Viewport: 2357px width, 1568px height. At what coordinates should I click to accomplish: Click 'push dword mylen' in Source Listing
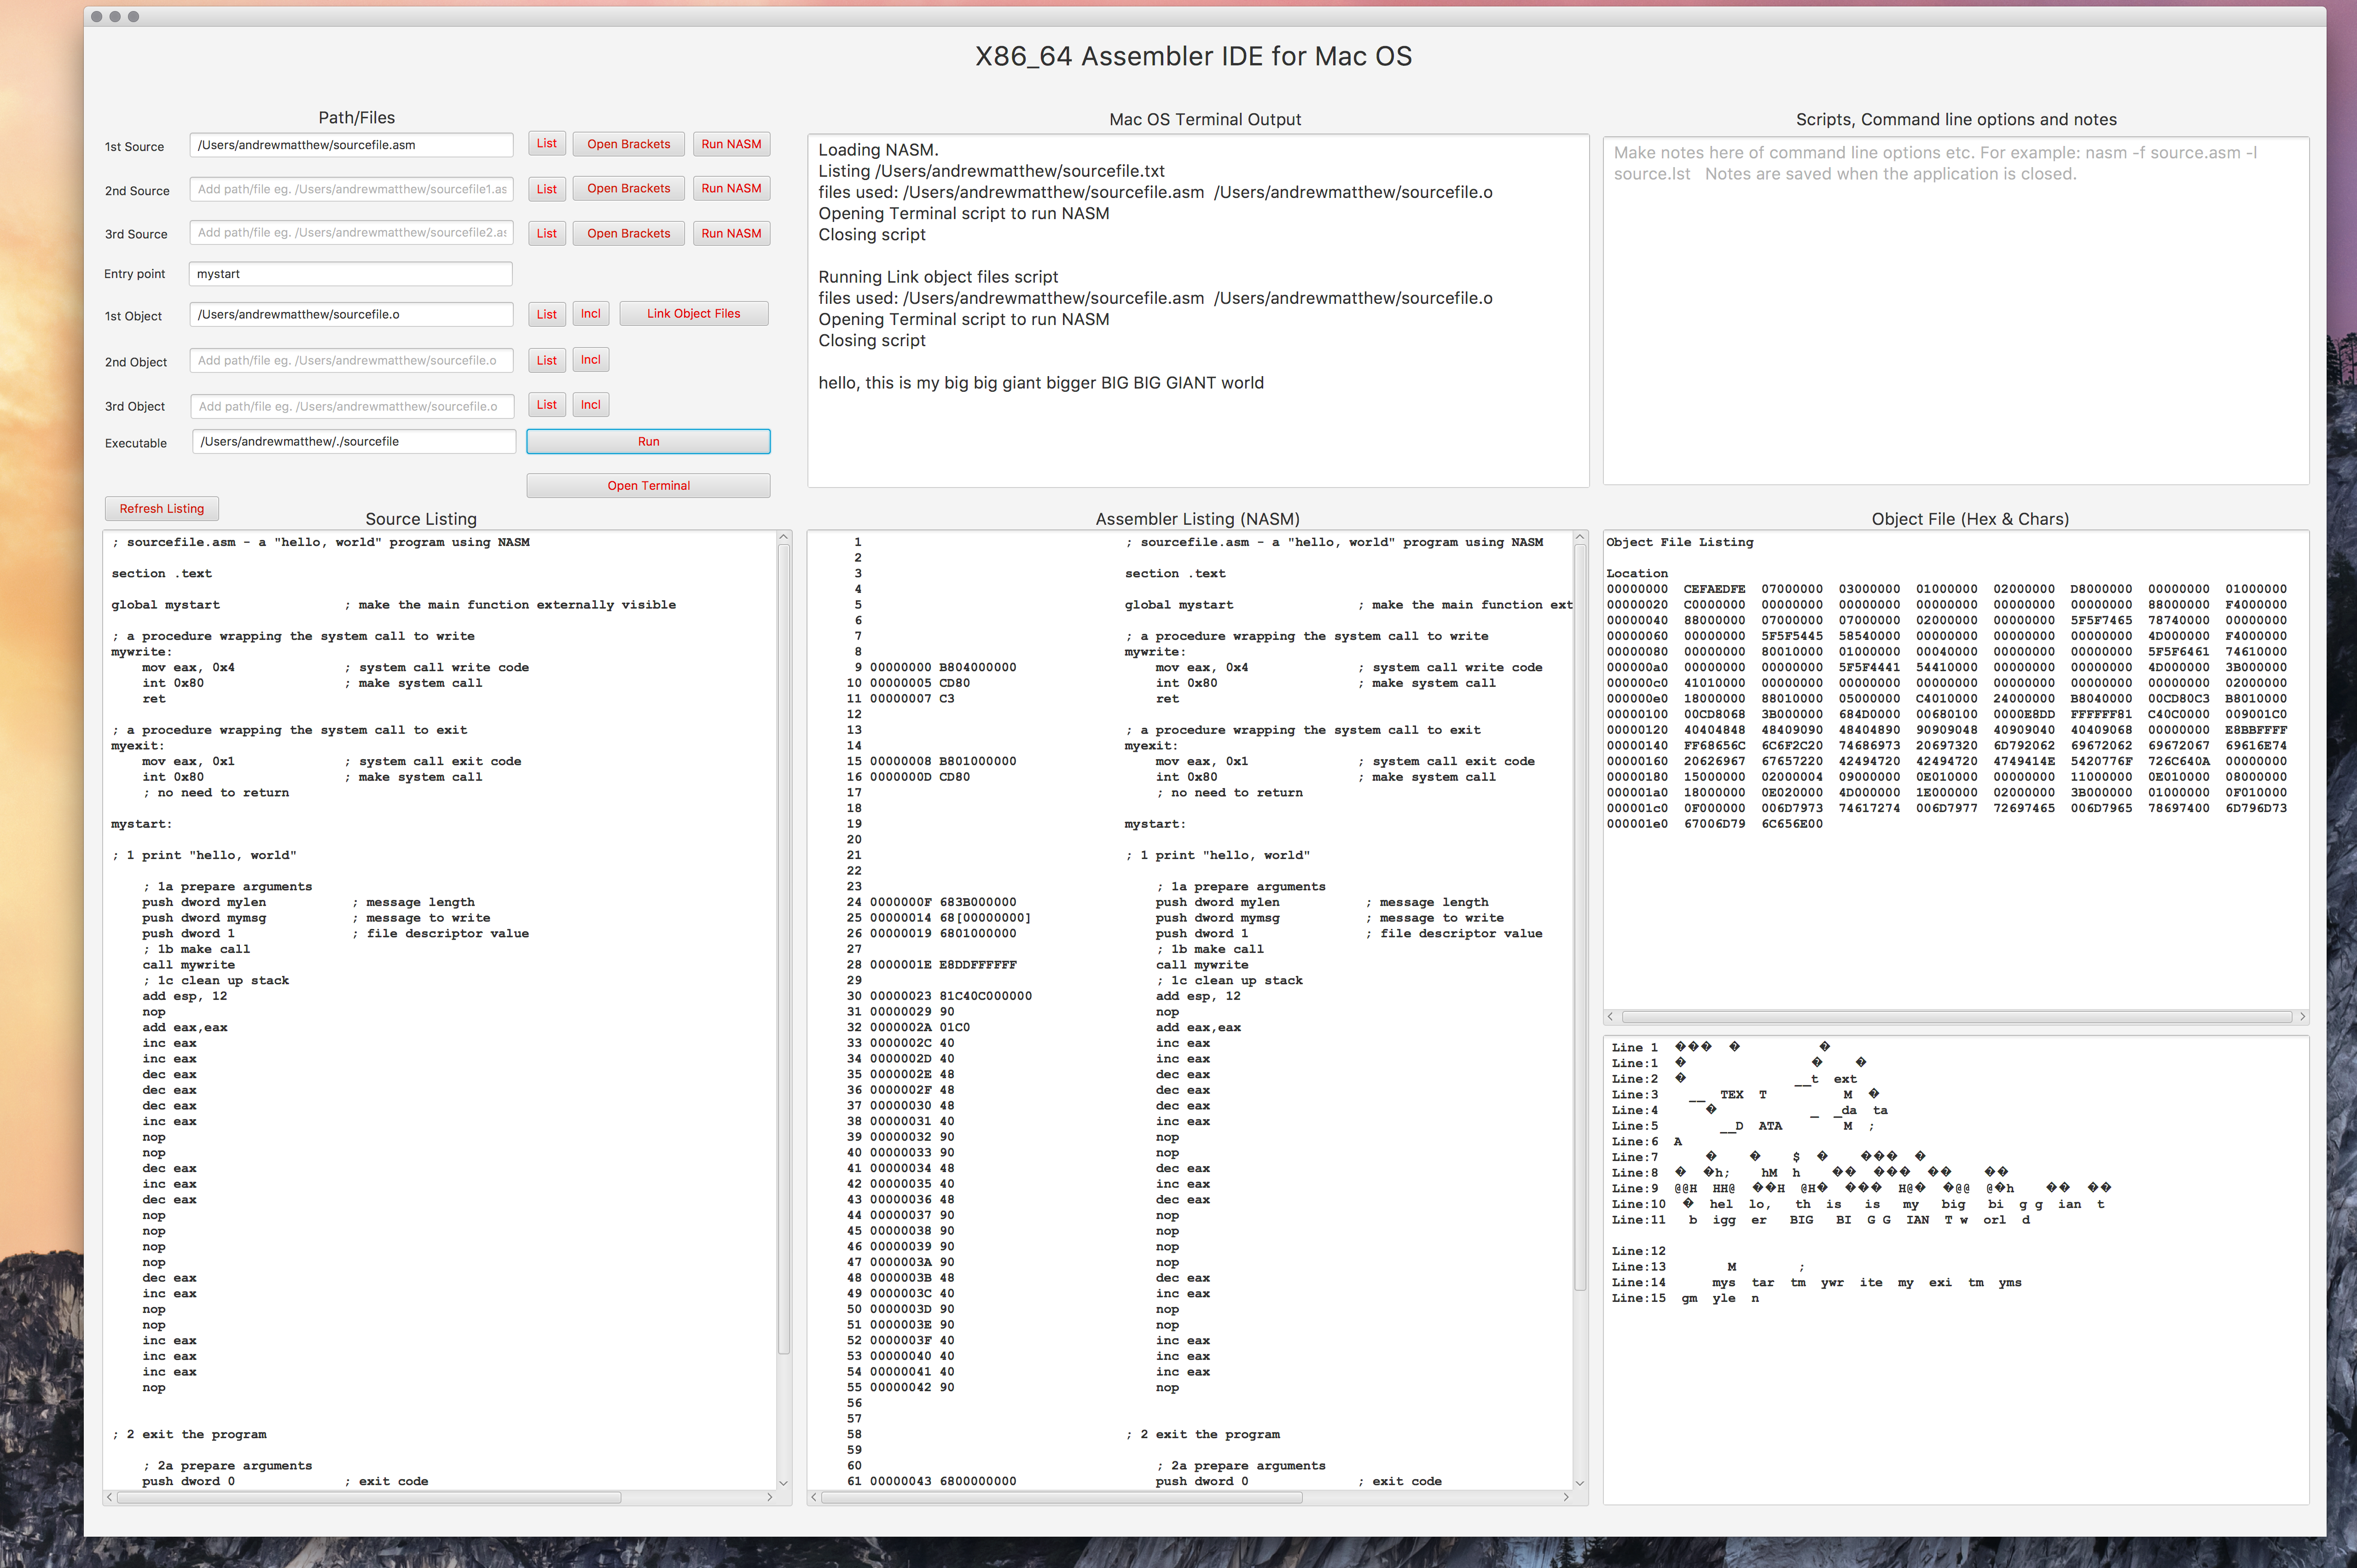click(x=204, y=902)
